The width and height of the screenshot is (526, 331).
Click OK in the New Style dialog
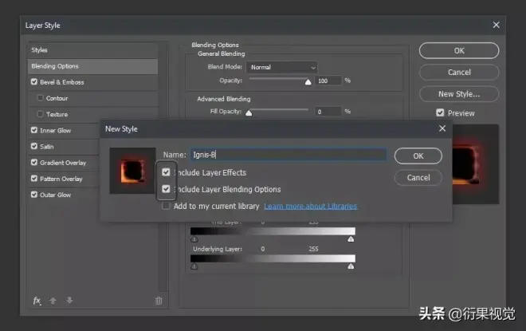(x=418, y=156)
